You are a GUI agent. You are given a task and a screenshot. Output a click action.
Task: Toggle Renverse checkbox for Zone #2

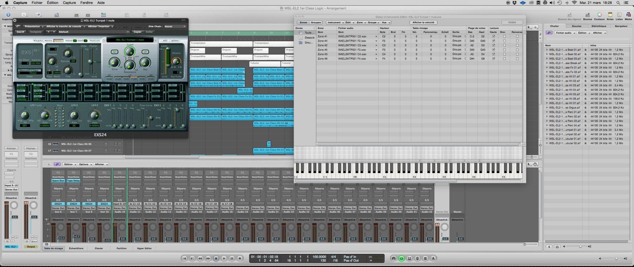pyautogui.click(x=517, y=45)
